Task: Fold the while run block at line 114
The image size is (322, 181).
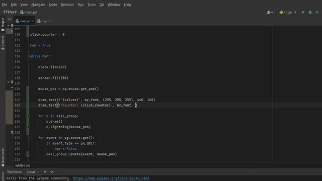Action: [x=29, y=56]
